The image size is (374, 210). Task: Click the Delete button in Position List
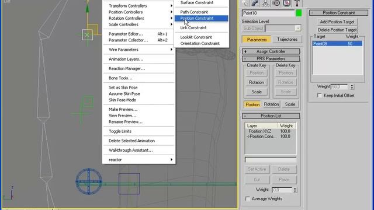[x=284, y=169]
